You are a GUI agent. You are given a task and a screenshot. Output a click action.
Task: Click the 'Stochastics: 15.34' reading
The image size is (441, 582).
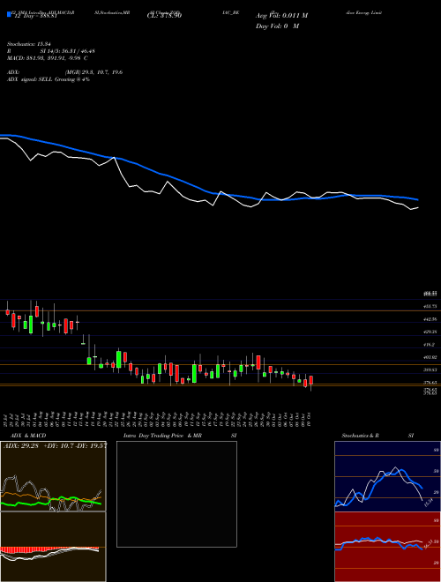pyautogui.click(x=28, y=44)
